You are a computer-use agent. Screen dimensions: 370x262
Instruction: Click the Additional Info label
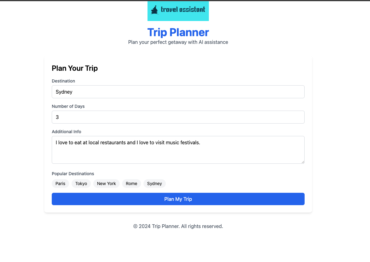pyautogui.click(x=67, y=132)
